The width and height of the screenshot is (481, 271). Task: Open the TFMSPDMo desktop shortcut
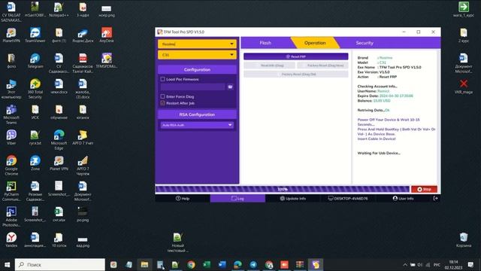click(107, 60)
